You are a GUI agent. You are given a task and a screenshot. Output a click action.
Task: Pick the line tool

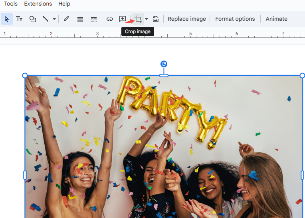(46, 19)
